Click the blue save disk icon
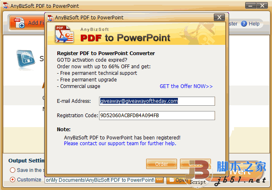Screen dimensions: 272x190 26,59
